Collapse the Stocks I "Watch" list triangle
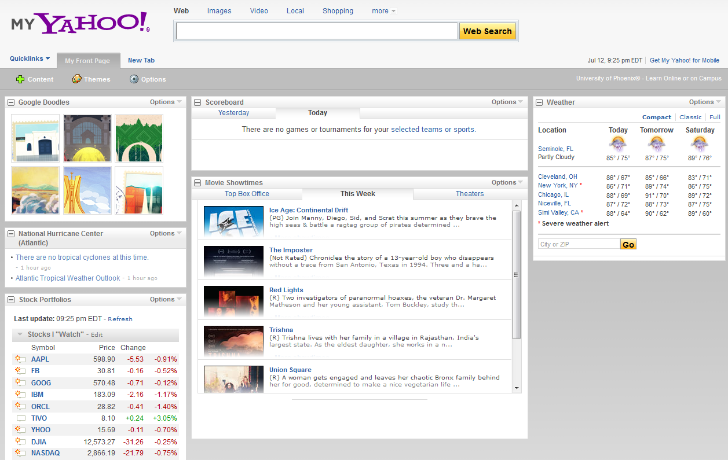Image resolution: width=728 pixels, height=460 pixels. [x=20, y=334]
